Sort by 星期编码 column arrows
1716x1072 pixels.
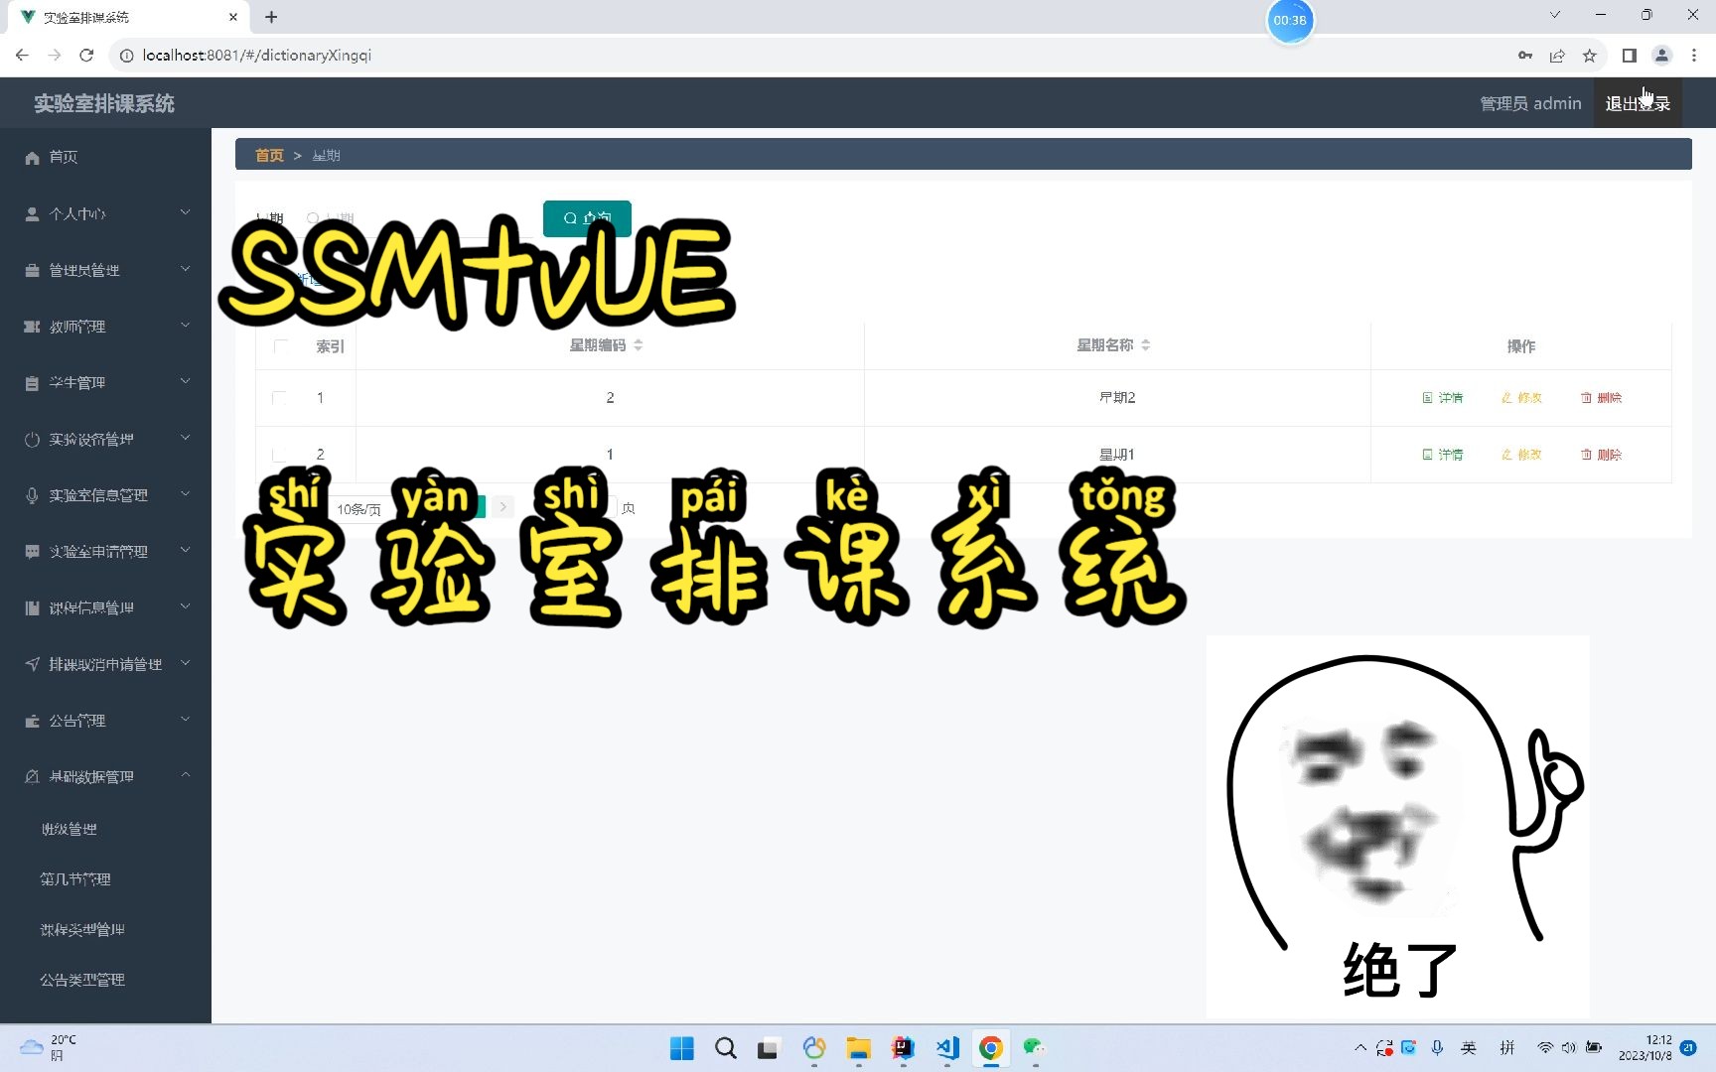(x=639, y=345)
